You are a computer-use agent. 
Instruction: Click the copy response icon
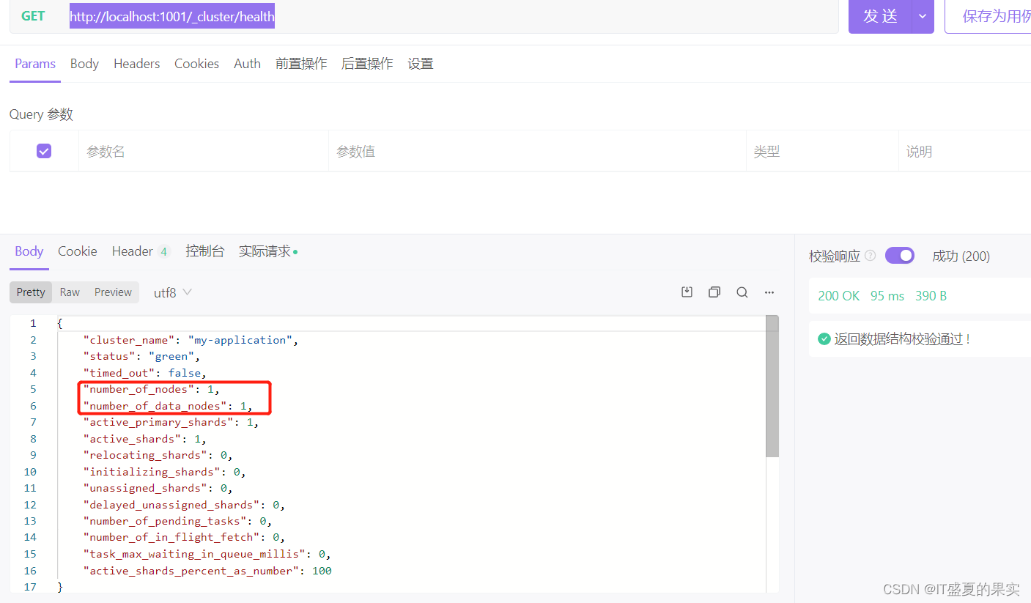click(714, 292)
